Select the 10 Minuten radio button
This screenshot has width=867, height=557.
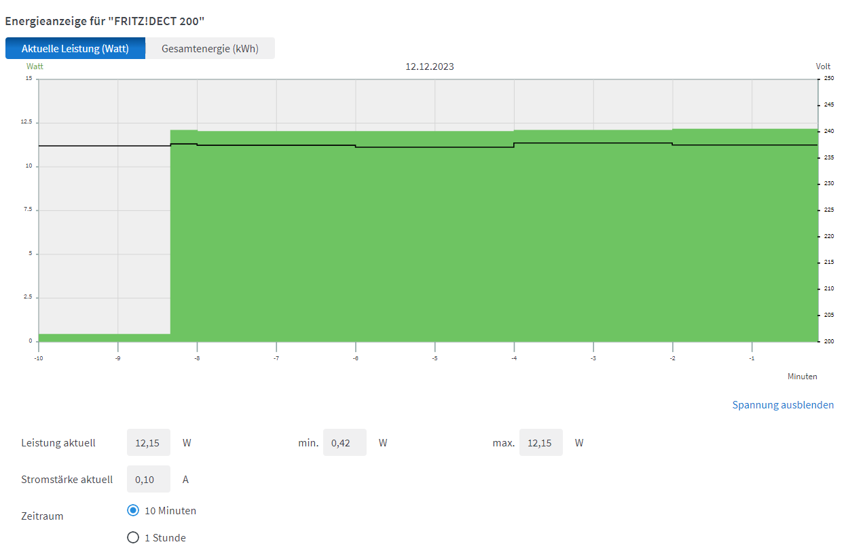[x=133, y=510]
